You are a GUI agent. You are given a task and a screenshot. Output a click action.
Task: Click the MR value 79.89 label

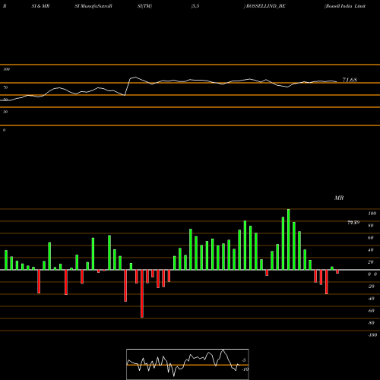(353, 223)
